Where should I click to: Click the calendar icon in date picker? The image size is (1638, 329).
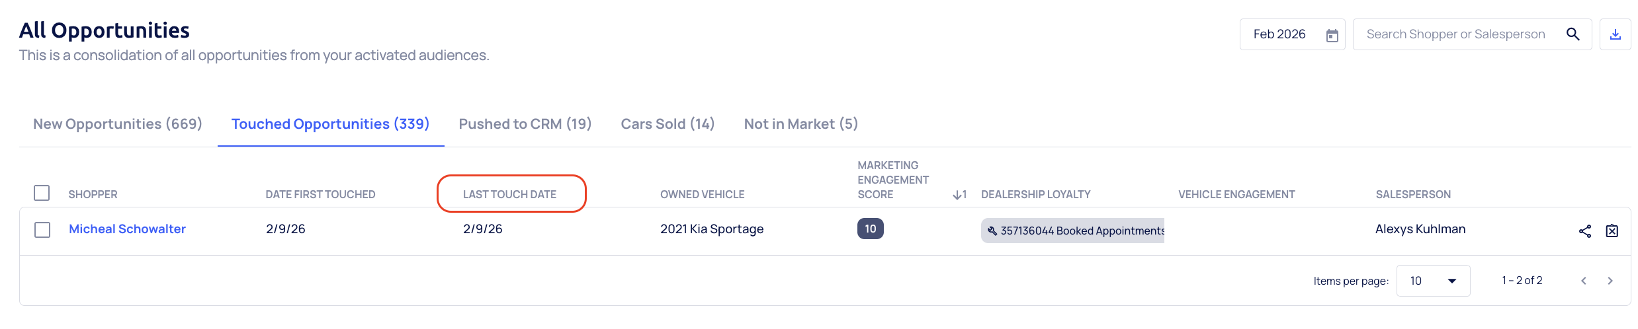[x=1332, y=35]
